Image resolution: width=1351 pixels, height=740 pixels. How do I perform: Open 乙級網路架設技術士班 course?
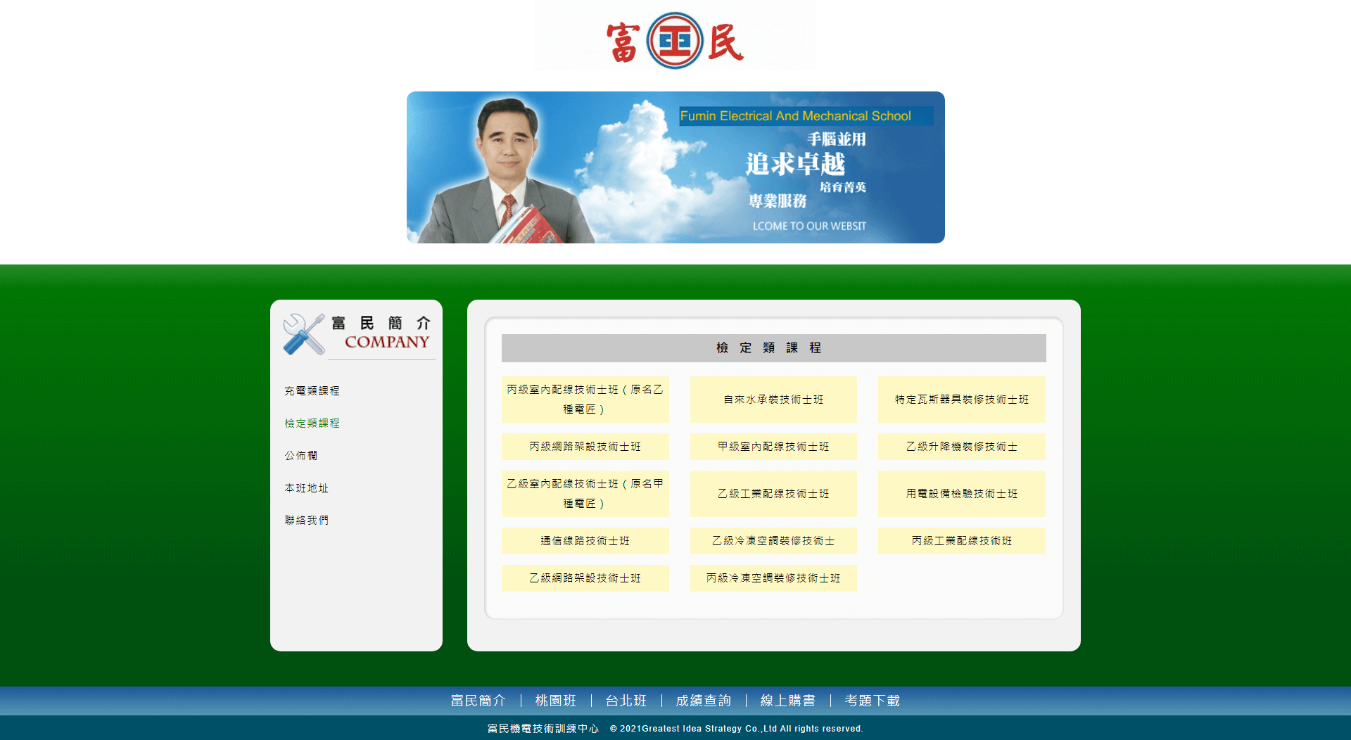click(585, 578)
